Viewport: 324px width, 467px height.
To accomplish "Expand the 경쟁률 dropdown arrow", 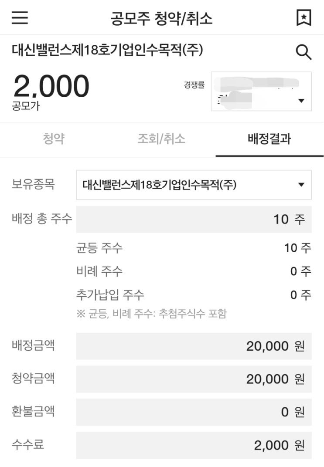I will [301, 101].
